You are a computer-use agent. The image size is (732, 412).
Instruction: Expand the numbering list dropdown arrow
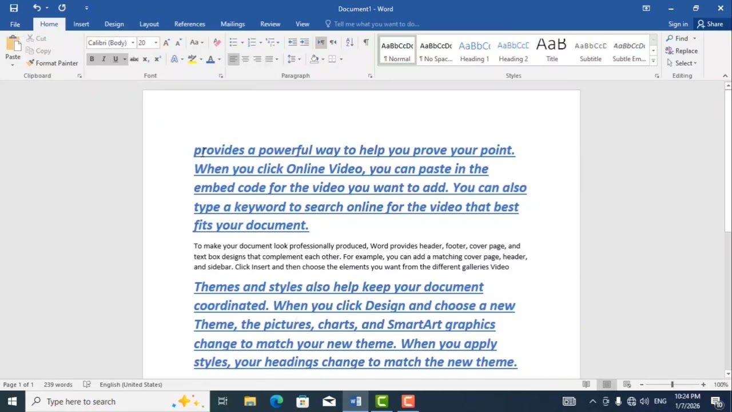260,43
